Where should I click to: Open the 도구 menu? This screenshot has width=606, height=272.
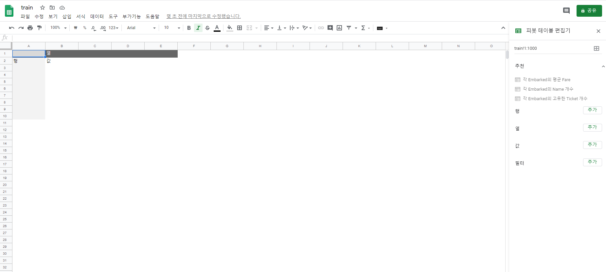113,16
